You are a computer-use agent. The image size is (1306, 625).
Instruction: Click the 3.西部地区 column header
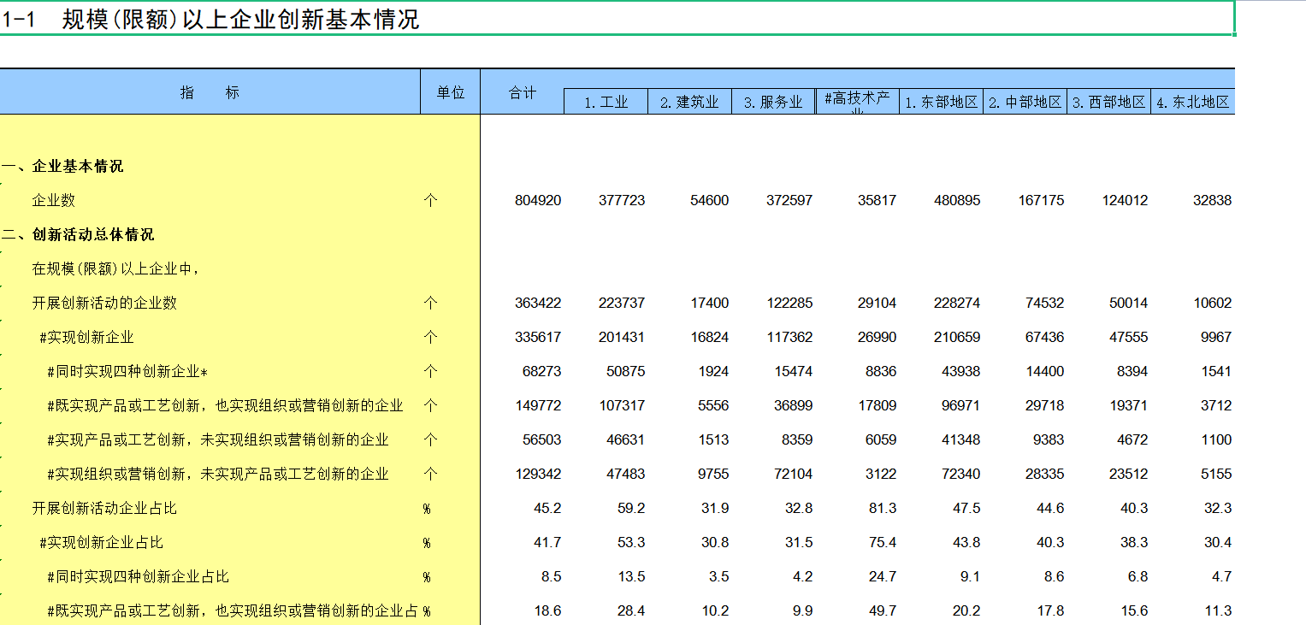tap(1108, 102)
